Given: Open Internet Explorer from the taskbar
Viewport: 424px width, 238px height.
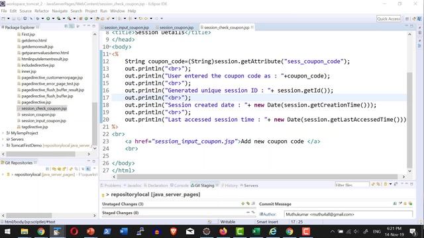Looking at the screenshot, I should point(273,231).
